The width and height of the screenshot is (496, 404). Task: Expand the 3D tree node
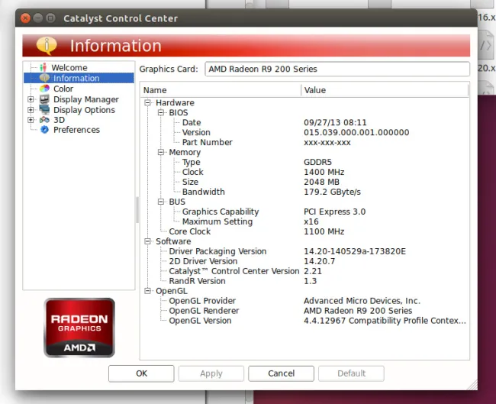pos(31,120)
